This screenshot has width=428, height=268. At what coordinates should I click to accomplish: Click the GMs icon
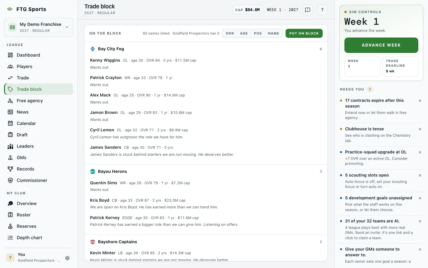pyautogui.click(x=10, y=157)
